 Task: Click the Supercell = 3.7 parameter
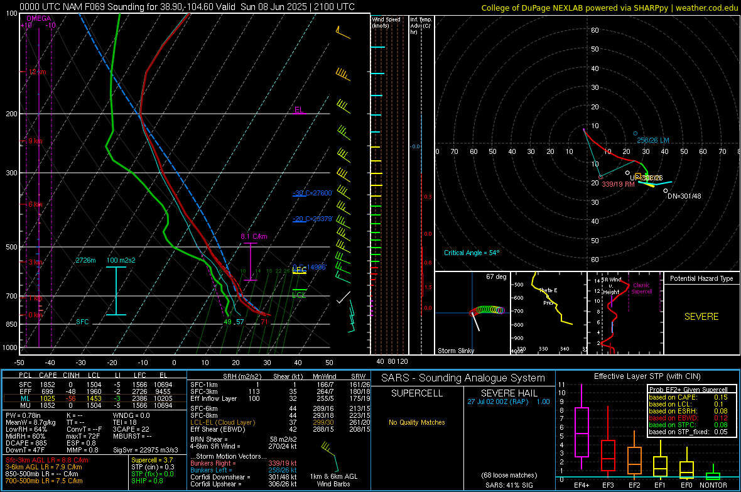click(x=152, y=460)
